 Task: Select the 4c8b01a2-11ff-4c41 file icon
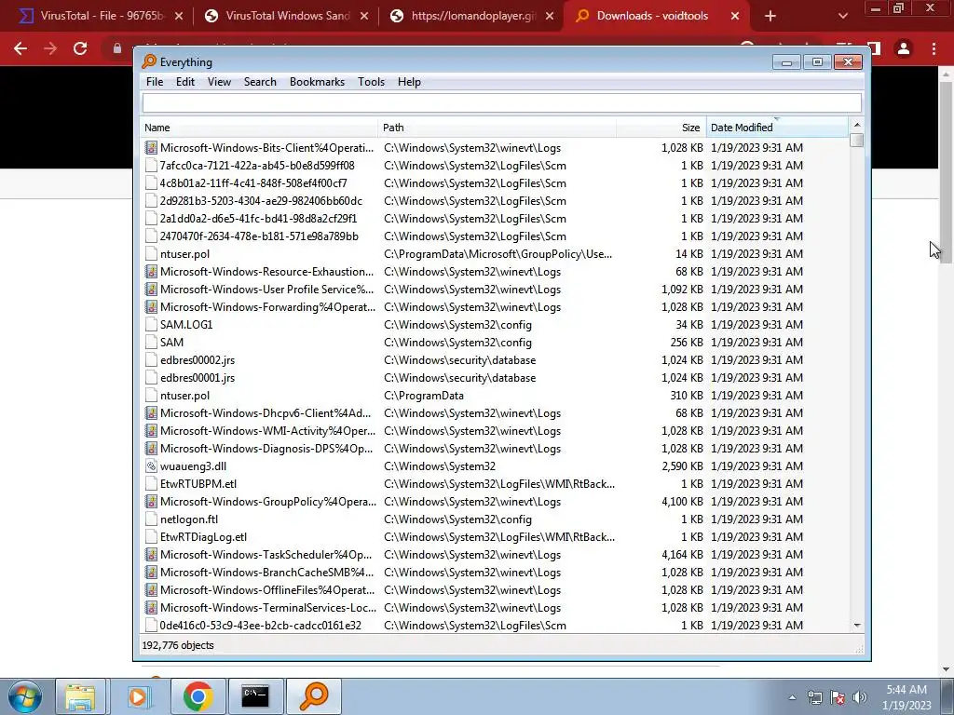pyautogui.click(x=151, y=183)
